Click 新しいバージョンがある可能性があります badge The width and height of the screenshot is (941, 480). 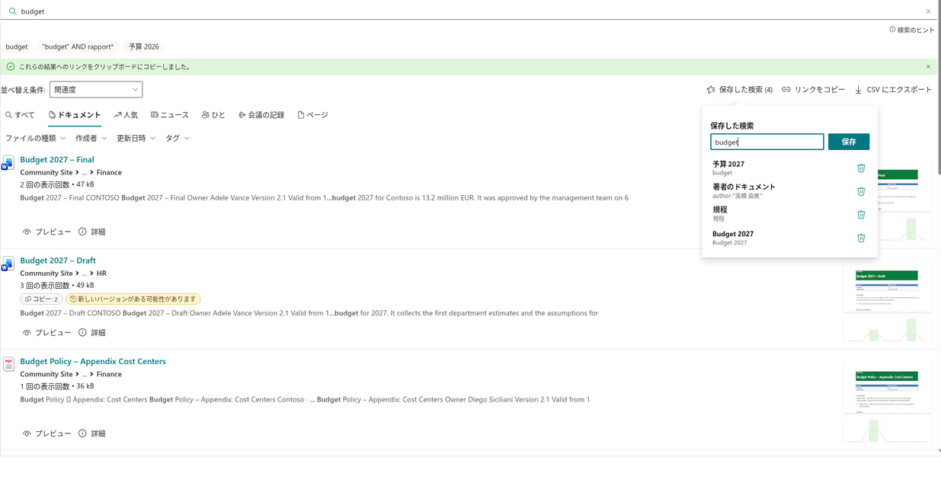point(133,299)
